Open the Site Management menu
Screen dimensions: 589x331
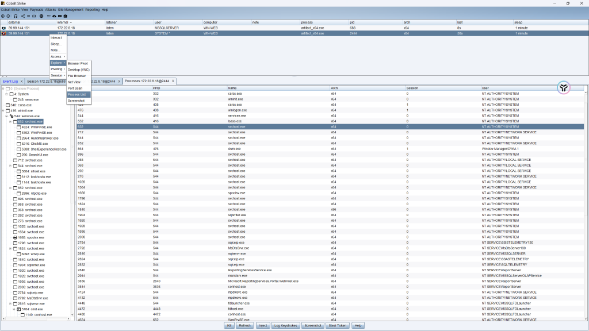[x=71, y=10]
